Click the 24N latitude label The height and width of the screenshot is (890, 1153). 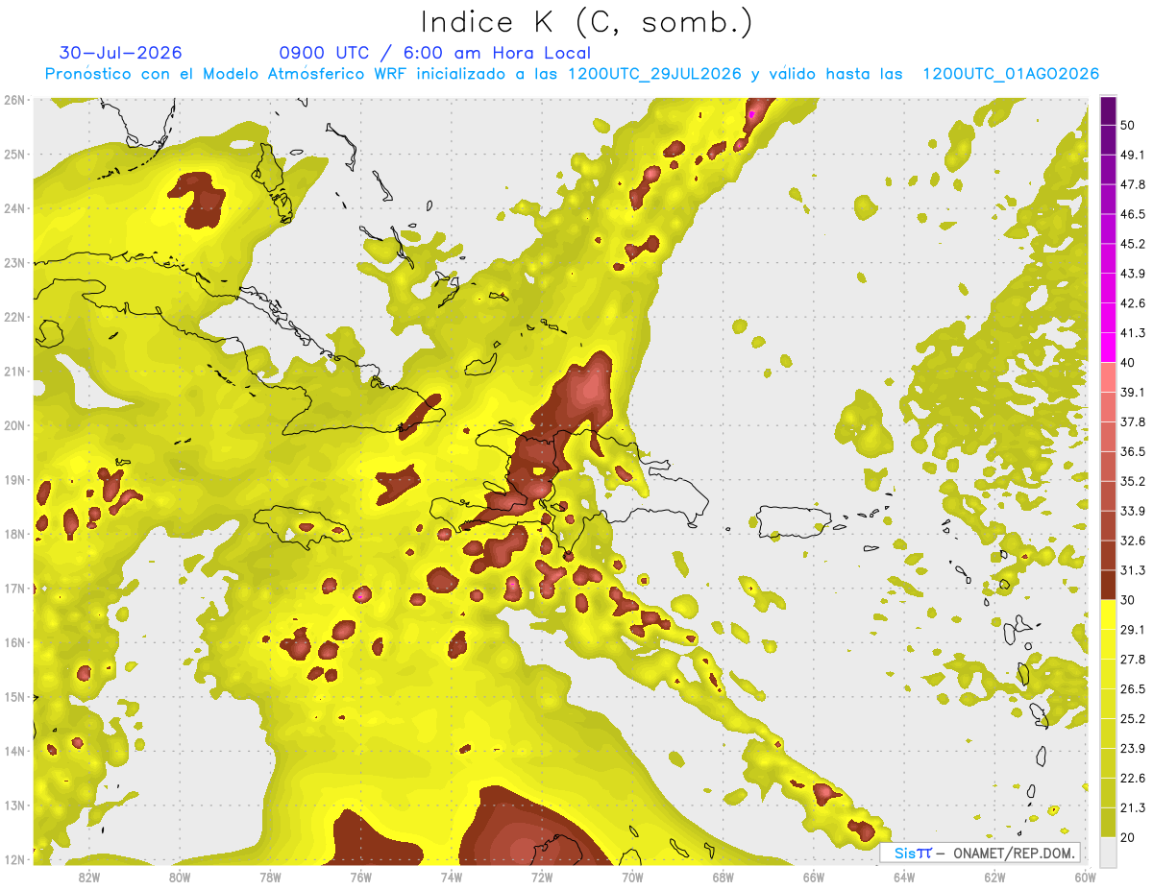[14, 208]
